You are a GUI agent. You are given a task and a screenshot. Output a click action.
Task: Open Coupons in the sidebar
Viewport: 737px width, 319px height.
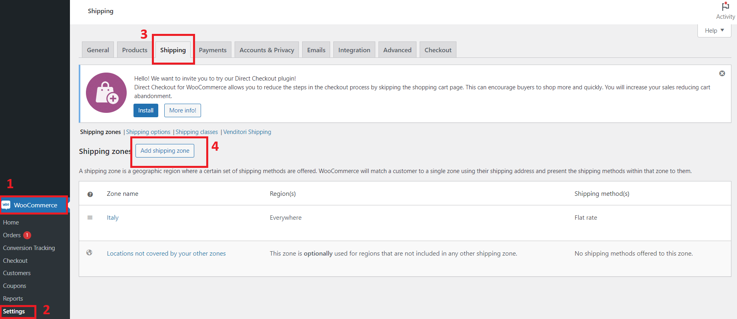tap(14, 286)
